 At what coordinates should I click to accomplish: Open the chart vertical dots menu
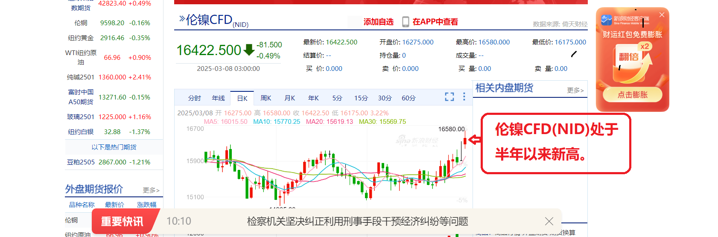click(464, 97)
